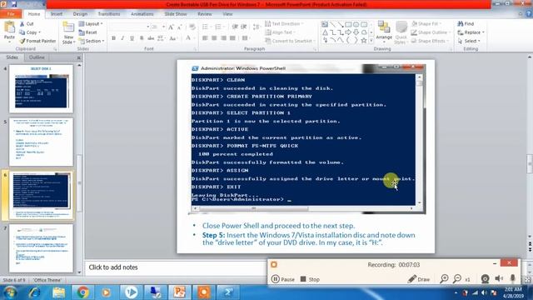Click the 'Click to add notes' field

tap(176, 267)
